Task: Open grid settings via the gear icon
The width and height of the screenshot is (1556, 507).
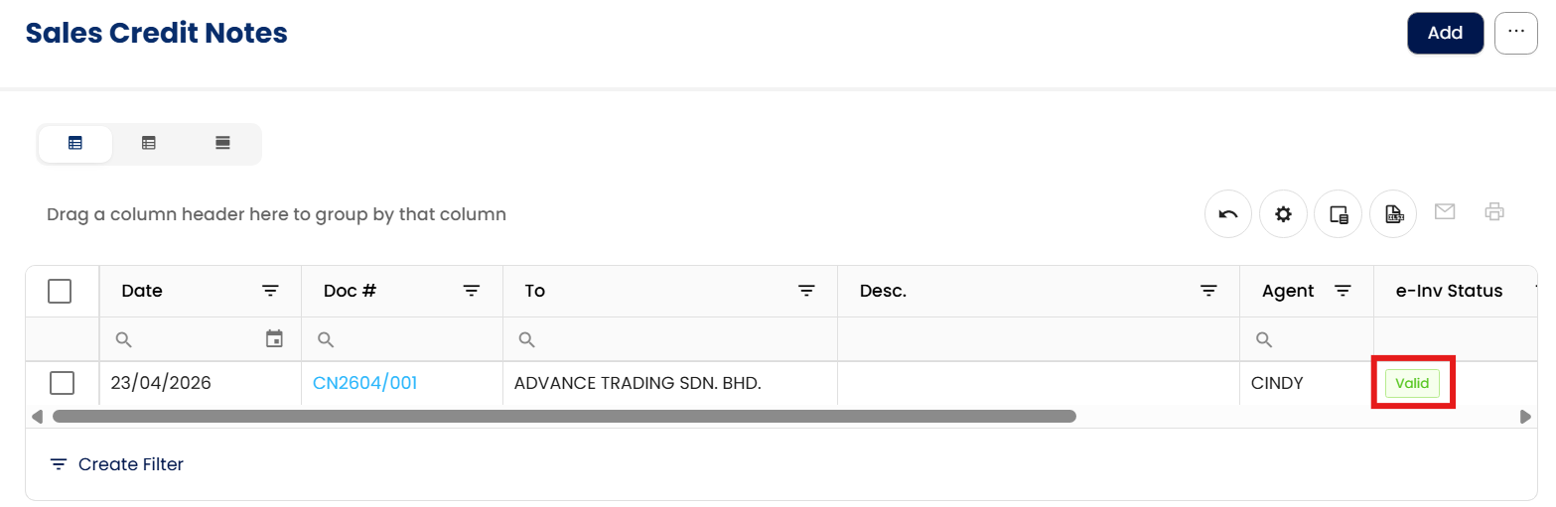Action: (x=1283, y=214)
